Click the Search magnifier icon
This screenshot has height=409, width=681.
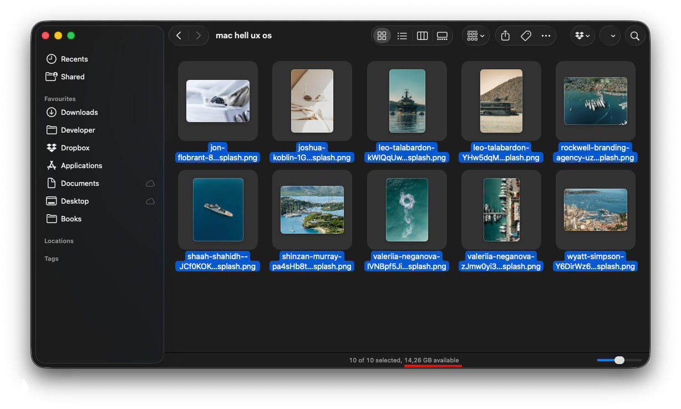point(635,36)
